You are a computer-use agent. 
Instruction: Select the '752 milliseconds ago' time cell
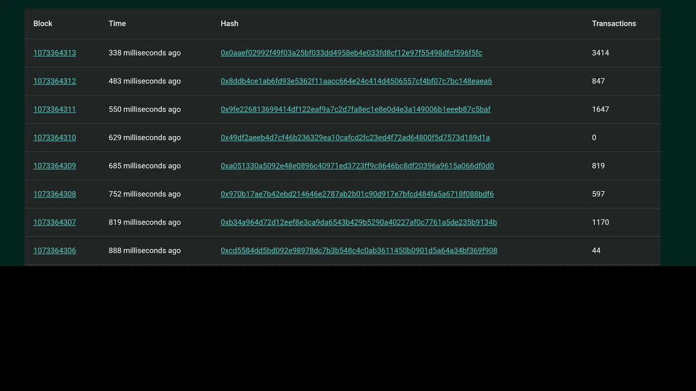tap(144, 194)
